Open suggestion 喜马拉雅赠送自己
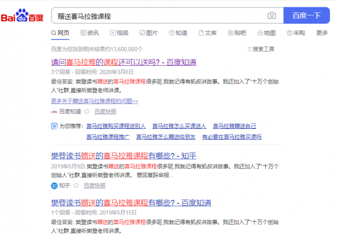The height and width of the screenshot is (237, 337). 234,126
